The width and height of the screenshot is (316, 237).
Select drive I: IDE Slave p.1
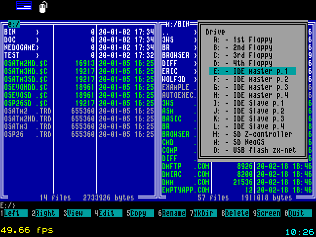click(252, 103)
